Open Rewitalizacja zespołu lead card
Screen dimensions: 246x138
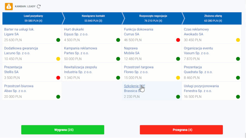(x=92, y=72)
